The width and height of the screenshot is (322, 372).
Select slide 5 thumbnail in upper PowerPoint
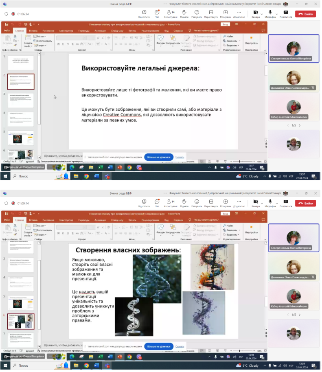[21, 138]
